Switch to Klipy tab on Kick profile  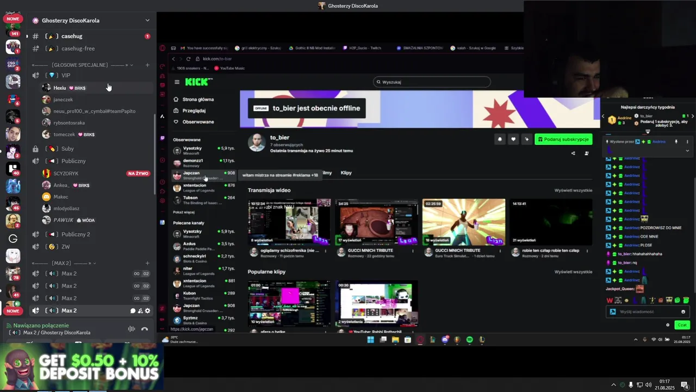(x=346, y=173)
